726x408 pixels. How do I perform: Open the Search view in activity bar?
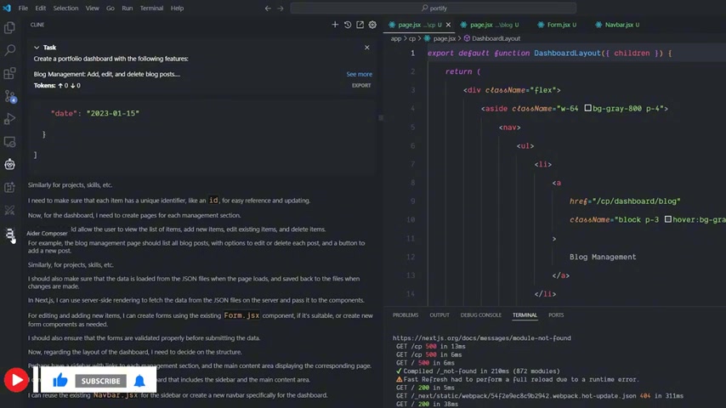9,50
